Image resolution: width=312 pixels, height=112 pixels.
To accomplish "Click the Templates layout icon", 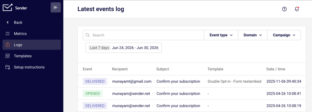I will (x=8, y=56).
